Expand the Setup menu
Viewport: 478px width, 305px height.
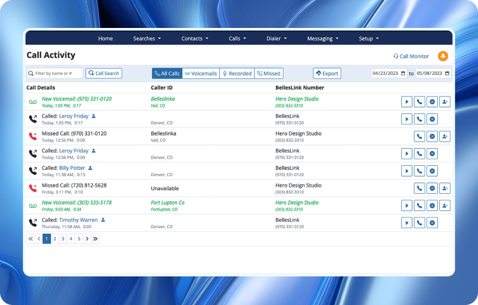point(369,38)
